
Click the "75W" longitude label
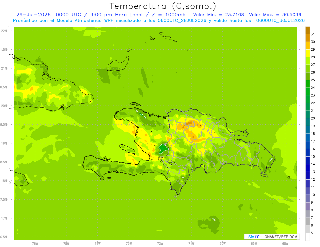(66, 244)
